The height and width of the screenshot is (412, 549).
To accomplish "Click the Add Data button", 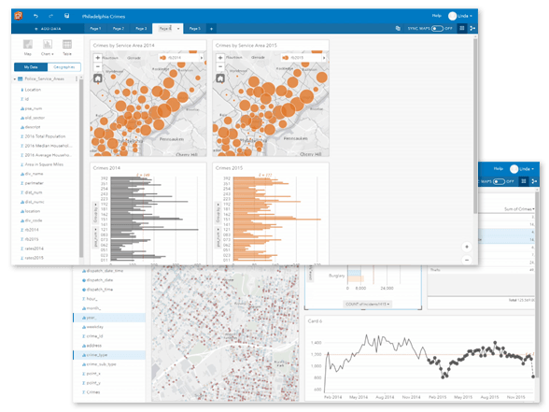I will [x=48, y=29].
